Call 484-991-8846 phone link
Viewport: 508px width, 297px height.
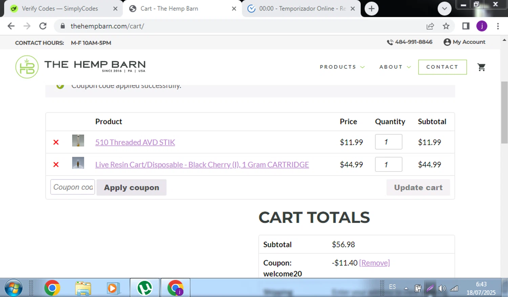tap(414, 42)
